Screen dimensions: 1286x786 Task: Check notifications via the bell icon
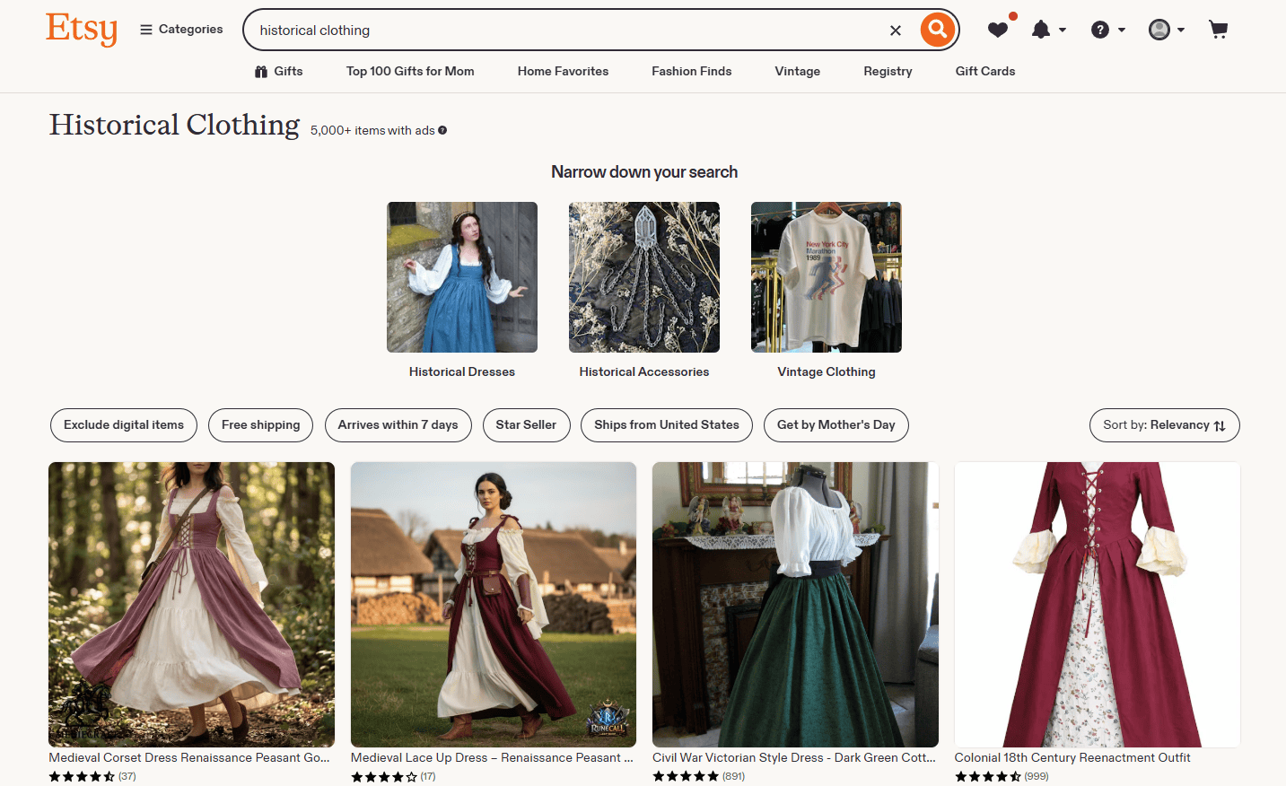pos(1043,30)
